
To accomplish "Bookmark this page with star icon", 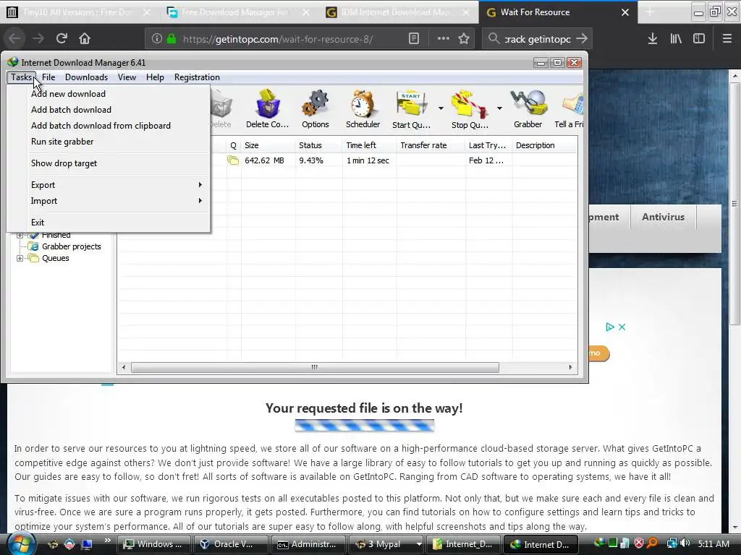I will (x=464, y=39).
